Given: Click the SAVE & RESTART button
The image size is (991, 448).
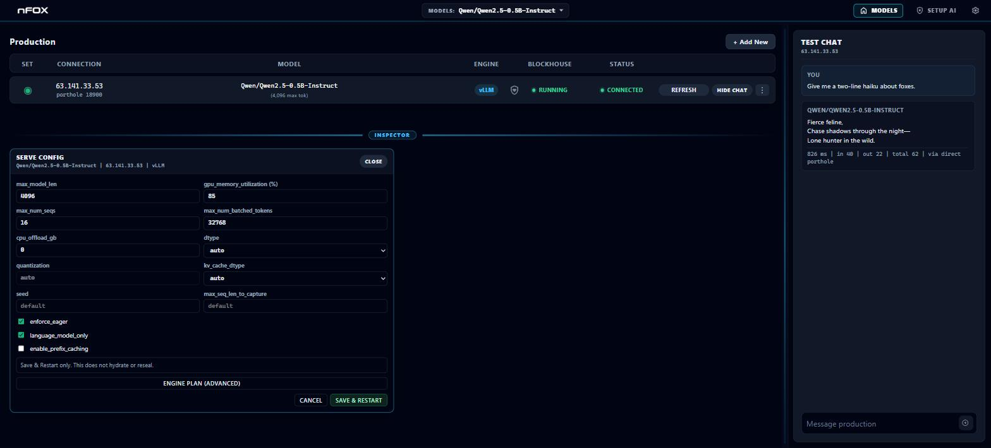Looking at the screenshot, I should [358, 400].
